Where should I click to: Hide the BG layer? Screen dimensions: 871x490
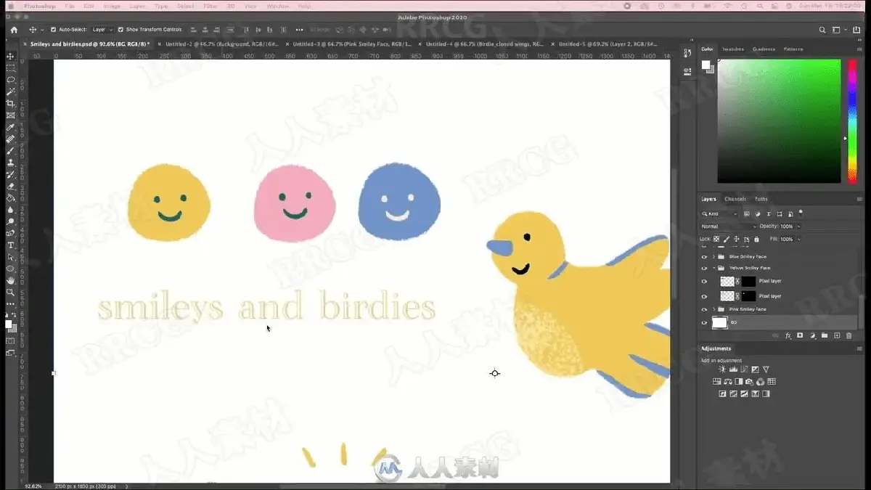(703, 322)
